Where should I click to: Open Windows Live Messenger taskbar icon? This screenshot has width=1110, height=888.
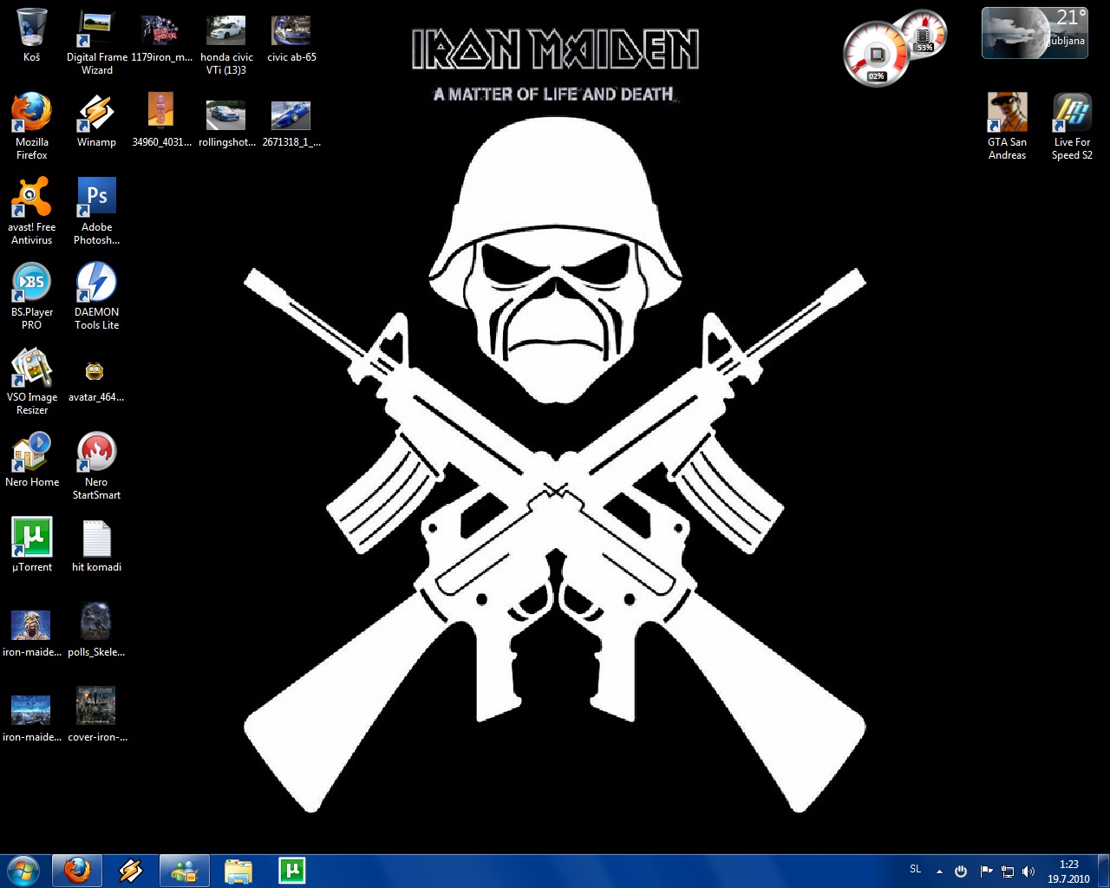[185, 870]
